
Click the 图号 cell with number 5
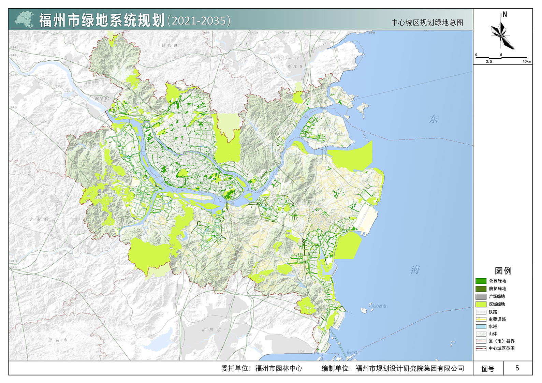[517, 368]
